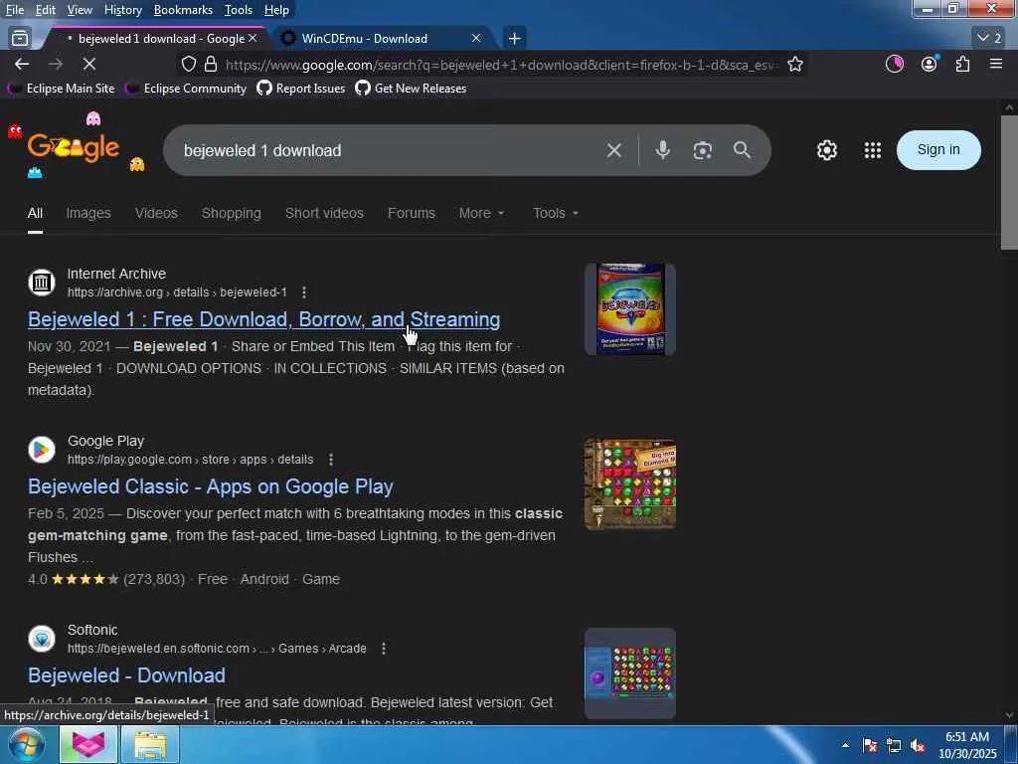Open three-dot menu for the Softonic result
The height and width of the screenshot is (764, 1018).
[x=384, y=649]
